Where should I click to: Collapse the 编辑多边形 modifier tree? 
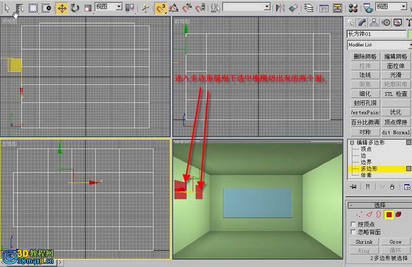click(x=352, y=143)
